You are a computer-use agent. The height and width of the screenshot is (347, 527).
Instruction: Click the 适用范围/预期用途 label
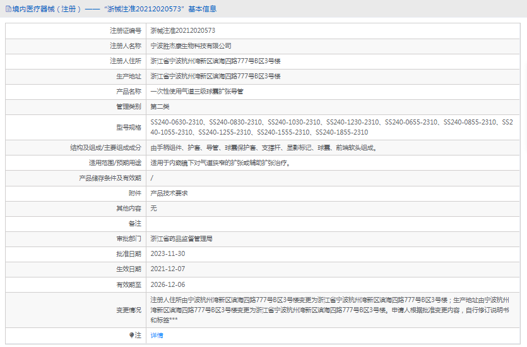tap(115, 163)
